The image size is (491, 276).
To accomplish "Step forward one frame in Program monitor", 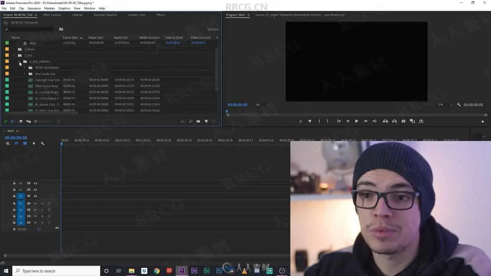I will click(366, 121).
